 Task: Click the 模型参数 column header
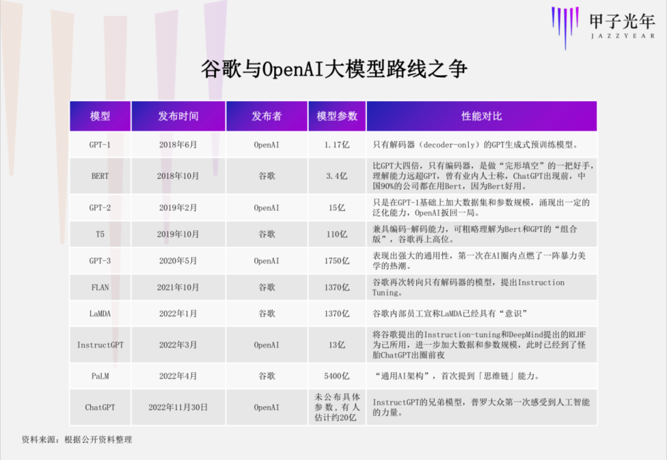[337, 115]
